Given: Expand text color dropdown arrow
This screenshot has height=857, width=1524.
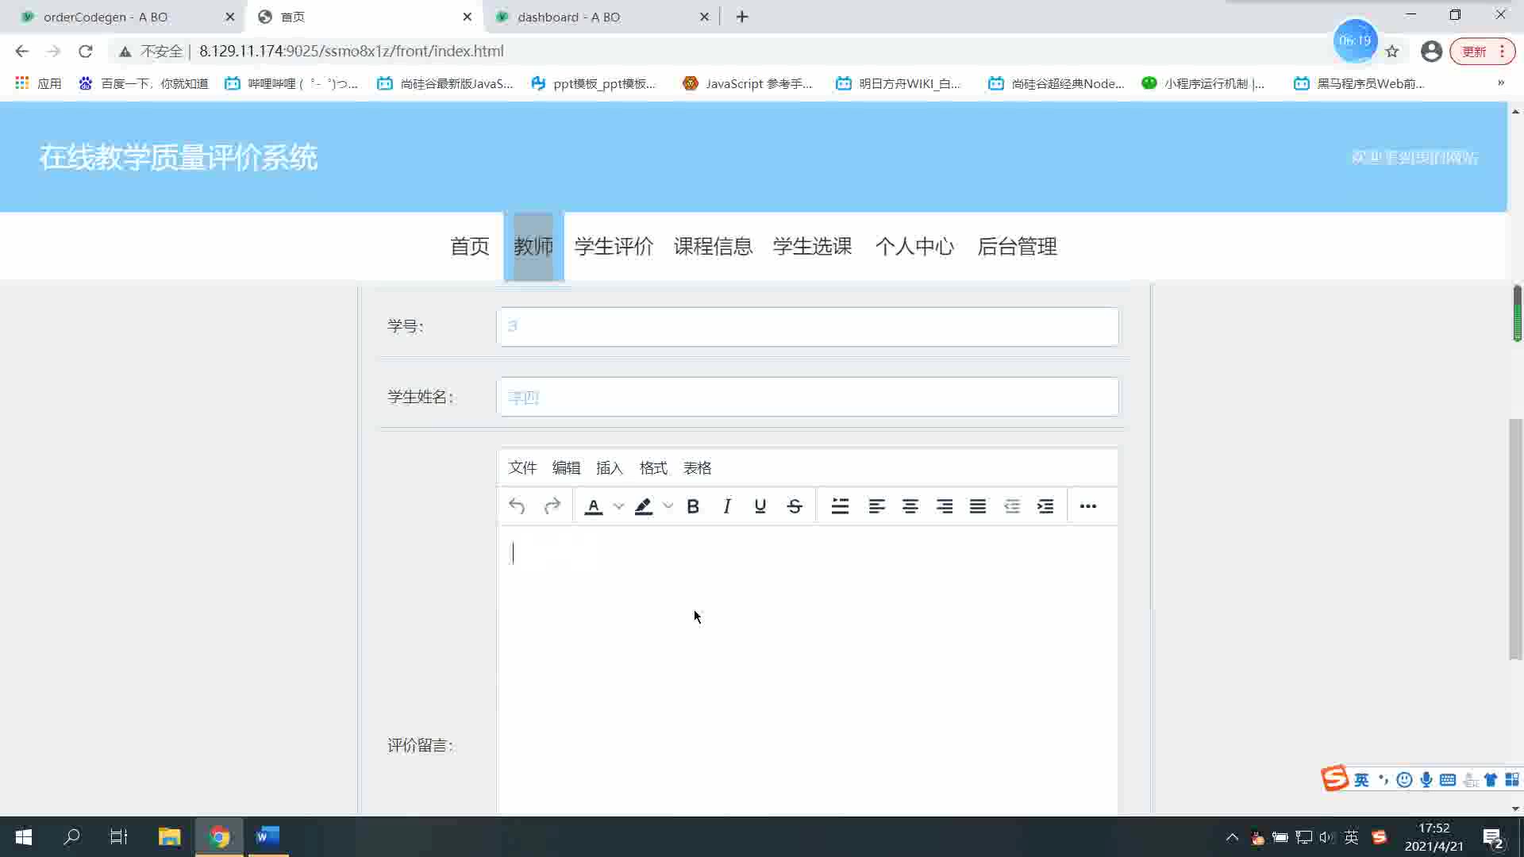Looking at the screenshot, I should click(619, 506).
